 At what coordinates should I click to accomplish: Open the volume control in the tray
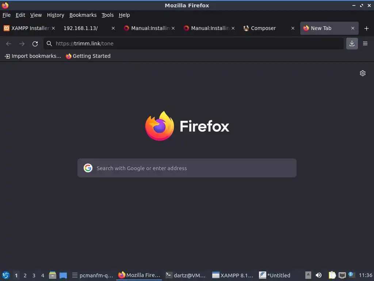click(x=318, y=275)
